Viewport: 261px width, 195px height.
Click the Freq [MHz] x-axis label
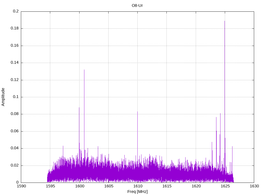tap(137, 192)
